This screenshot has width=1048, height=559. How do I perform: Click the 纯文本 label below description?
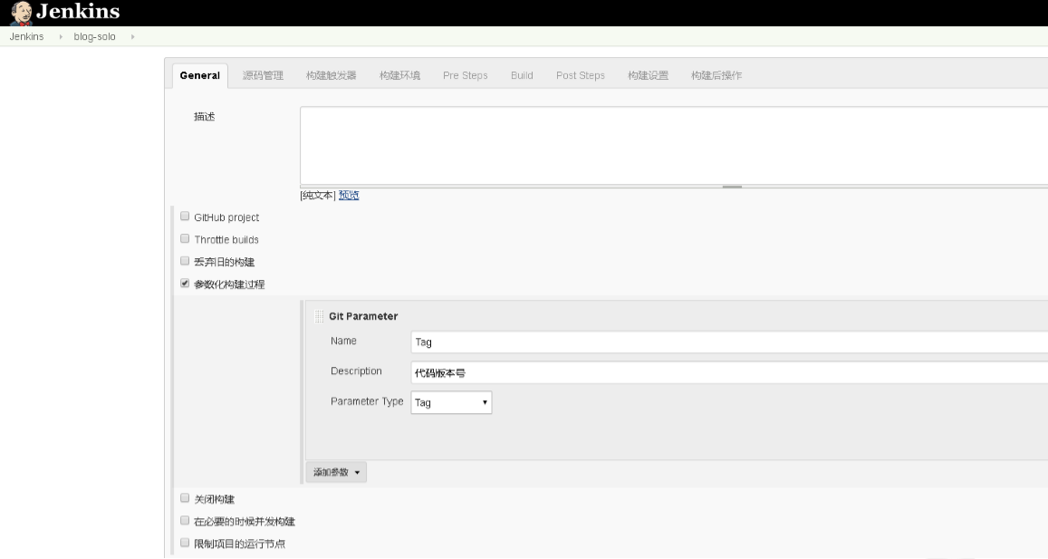[x=318, y=196]
